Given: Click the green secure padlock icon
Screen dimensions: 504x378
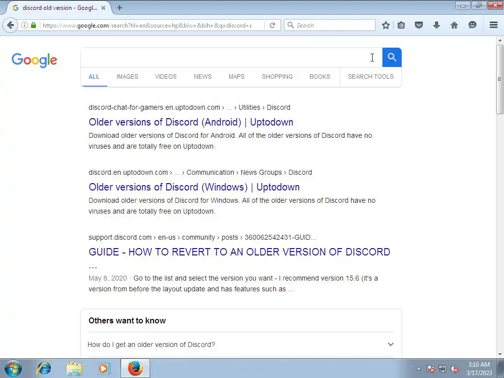Looking at the screenshot, I should 33,25.
